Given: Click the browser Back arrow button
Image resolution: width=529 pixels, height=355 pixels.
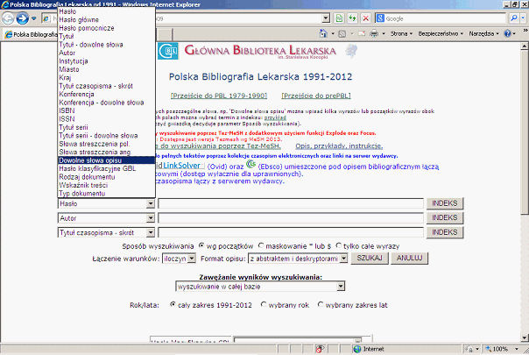Looking at the screenshot, I should [x=8, y=18].
